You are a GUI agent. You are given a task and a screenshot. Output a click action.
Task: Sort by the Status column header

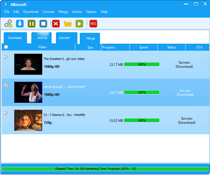point(172,47)
